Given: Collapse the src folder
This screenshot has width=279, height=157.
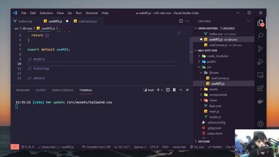Looking at the screenshot, I should tap(199, 67).
